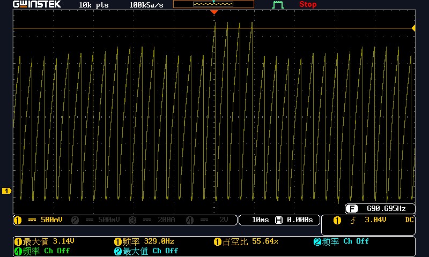The image size is (429, 257).
Task: Click channel 4 2V scale readout
Action: click(224, 220)
